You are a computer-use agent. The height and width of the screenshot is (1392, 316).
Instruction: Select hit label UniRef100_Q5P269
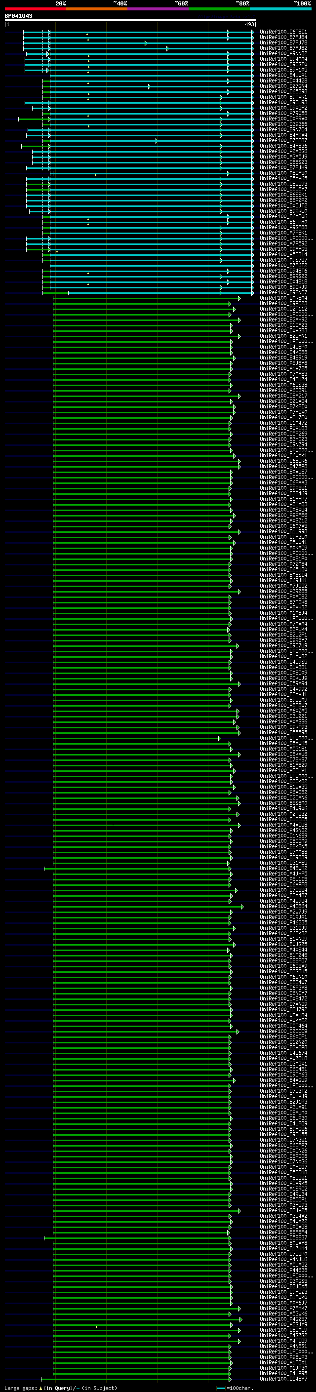tap(283, 434)
